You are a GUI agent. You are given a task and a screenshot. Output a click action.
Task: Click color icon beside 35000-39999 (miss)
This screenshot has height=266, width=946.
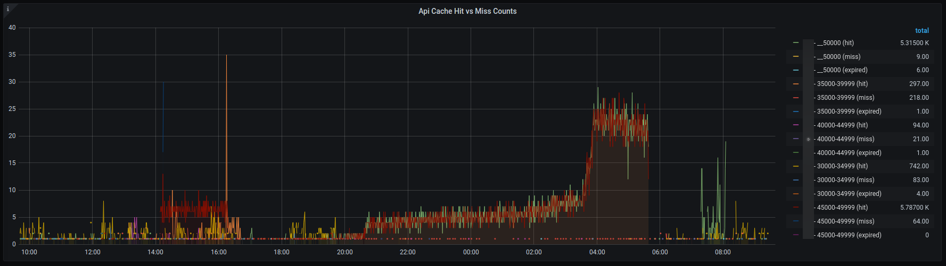pos(796,98)
